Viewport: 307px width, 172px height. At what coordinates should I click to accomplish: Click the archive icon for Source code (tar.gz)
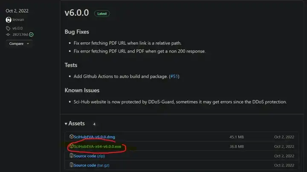click(72, 165)
